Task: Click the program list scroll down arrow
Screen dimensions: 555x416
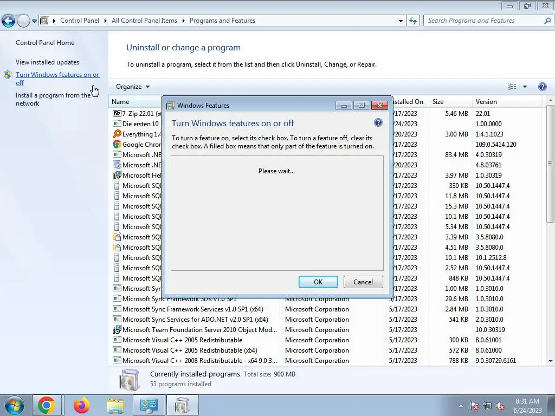Action: [551, 361]
